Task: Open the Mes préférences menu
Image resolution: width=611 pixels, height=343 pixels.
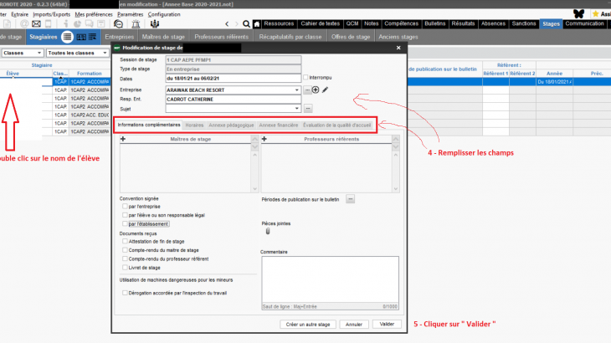Action: 95,14
